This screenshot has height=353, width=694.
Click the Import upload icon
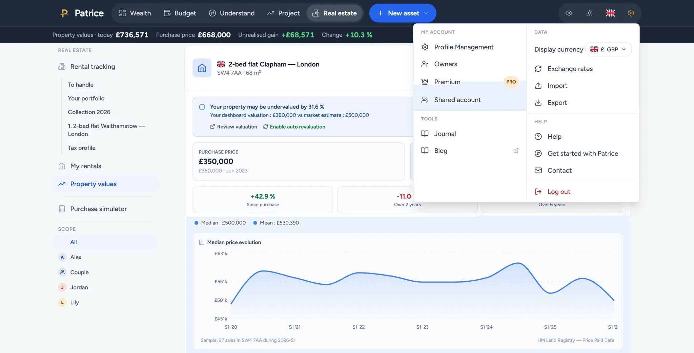point(538,86)
